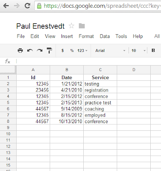Click the fx formula bar input
Image resolution: width=161 pixels, height=171 pixels.
click(88, 61)
